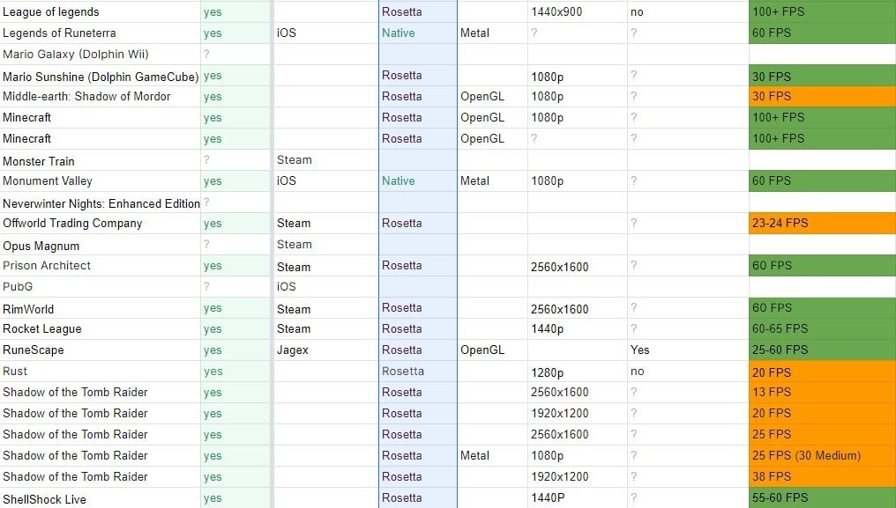The height and width of the screenshot is (508, 896).
Task: Click the Legends of Runeterra game name
Action: pyautogui.click(x=63, y=33)
